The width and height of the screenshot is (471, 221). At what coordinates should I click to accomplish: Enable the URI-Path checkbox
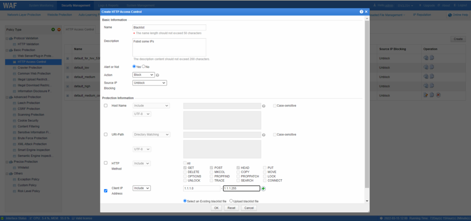click(x=105, y=134)
